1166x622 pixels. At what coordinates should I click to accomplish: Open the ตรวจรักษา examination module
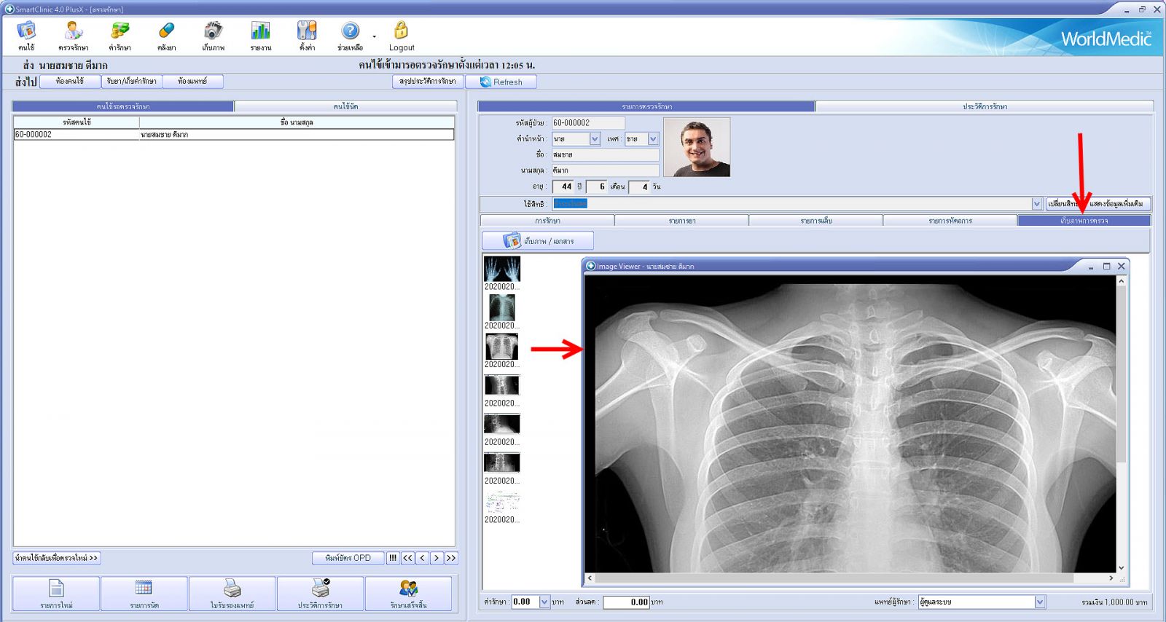(74, 36)
